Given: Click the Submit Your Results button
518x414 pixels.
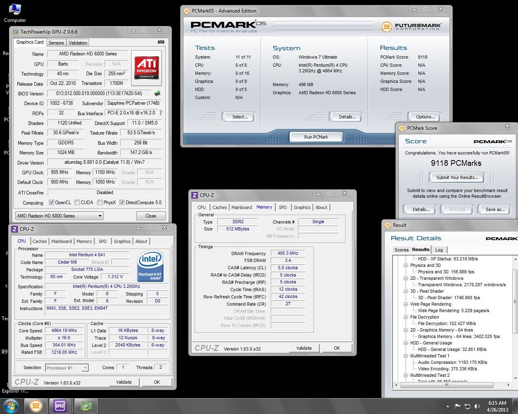Looking at the screenshot, I should tap(457, 177).
